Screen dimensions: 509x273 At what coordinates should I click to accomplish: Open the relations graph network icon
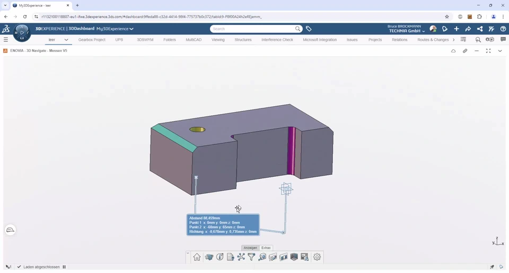[241, 257]
